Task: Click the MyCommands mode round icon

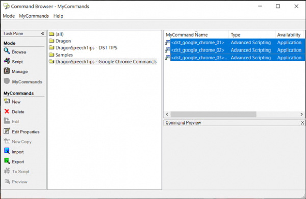Action: click(x=7, y=81)
